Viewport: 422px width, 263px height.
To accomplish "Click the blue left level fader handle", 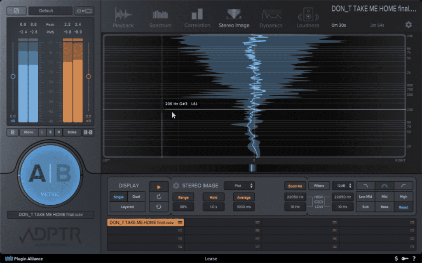I will pos(13,77).
